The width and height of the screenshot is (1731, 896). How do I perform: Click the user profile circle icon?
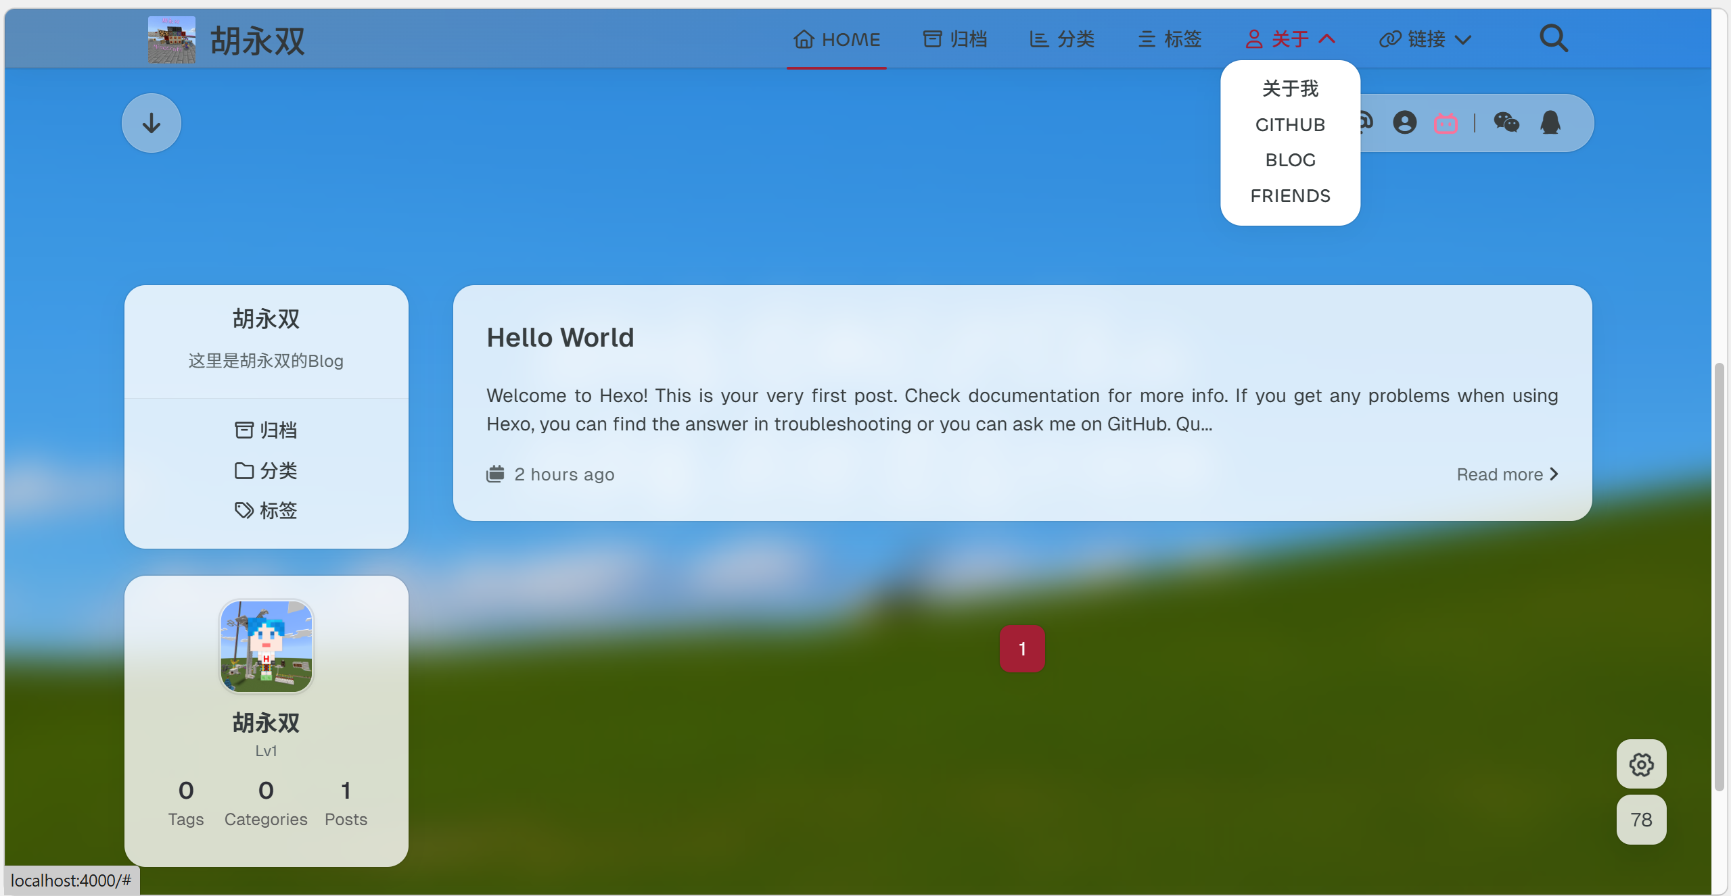click(1404, 122)
